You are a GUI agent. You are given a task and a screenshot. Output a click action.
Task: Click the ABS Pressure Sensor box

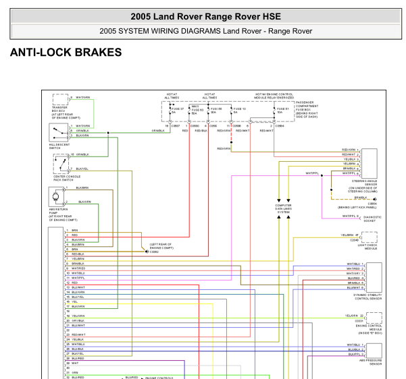click(374, 351)
